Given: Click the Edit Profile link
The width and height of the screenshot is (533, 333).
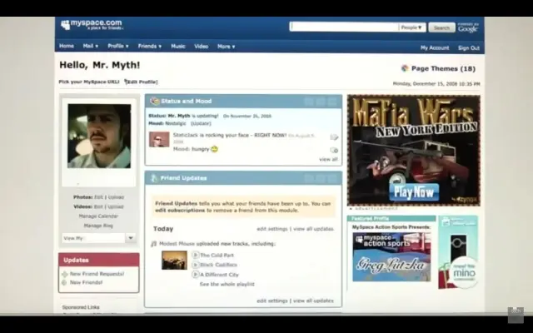Looking at the screenshot, I should click(x=142, y=82).
